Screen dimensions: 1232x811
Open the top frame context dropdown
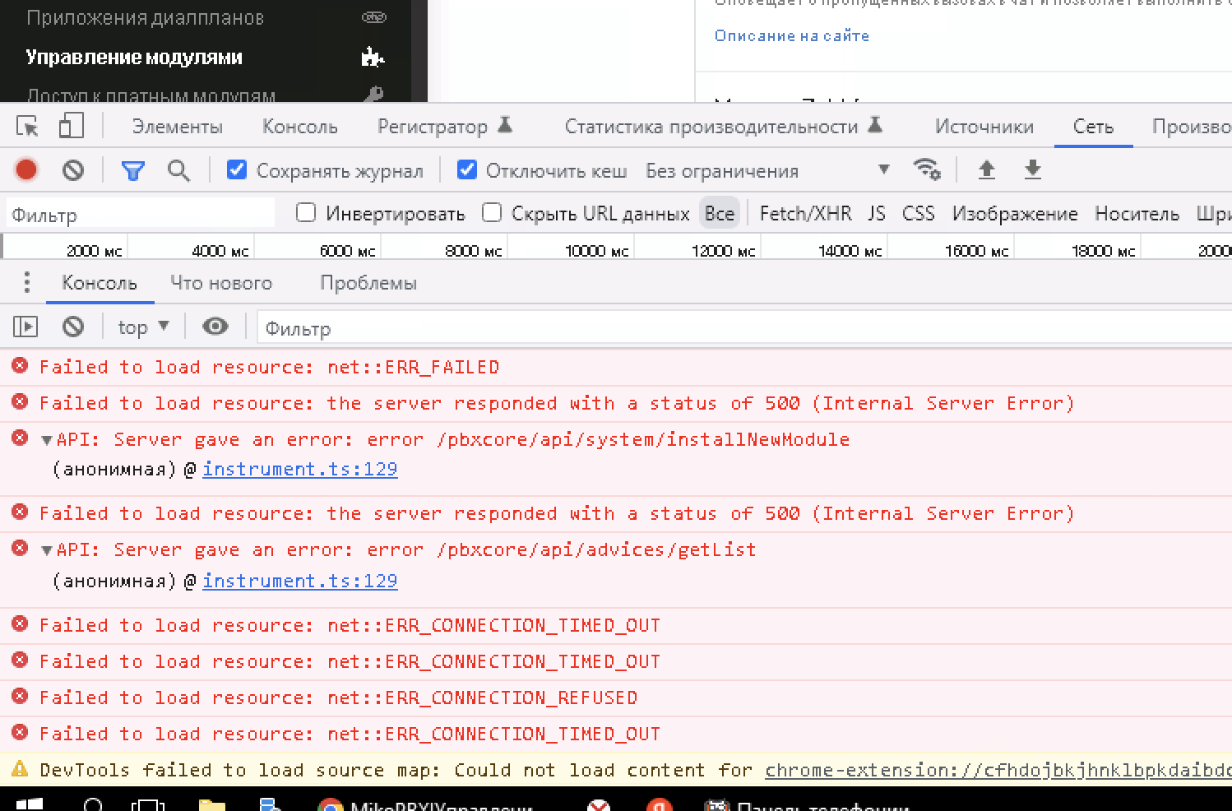coord(142,327)
